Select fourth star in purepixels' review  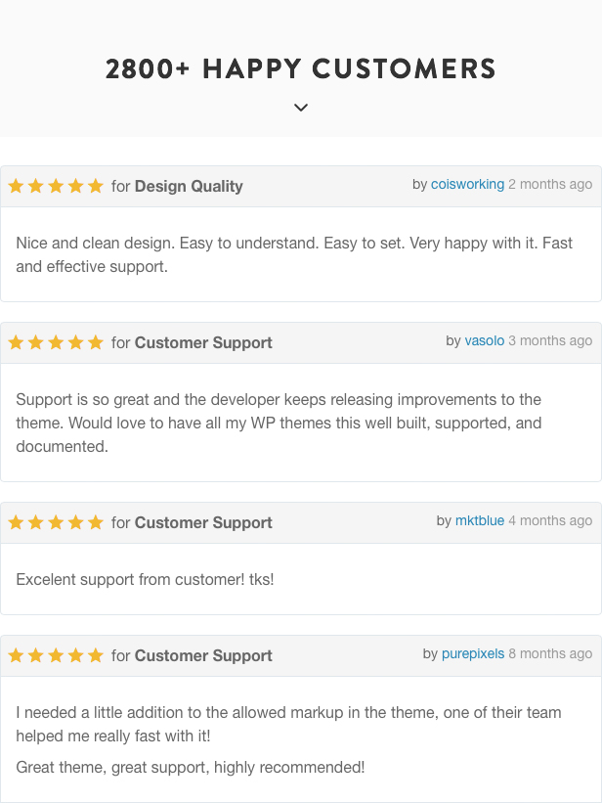(x=76, y=655)
